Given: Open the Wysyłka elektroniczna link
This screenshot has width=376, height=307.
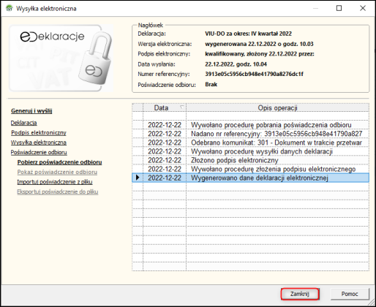Looking at the screenshot, I should [39, 143].
